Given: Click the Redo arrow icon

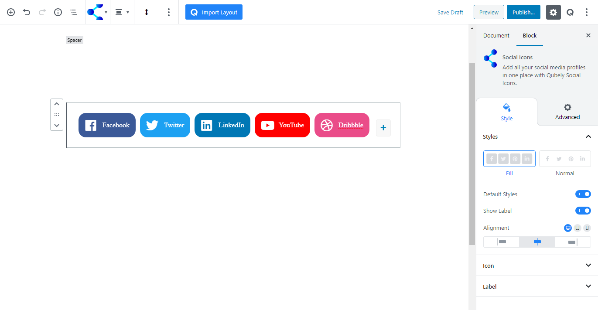Looking at the screenshot, I should click(42, 12).
